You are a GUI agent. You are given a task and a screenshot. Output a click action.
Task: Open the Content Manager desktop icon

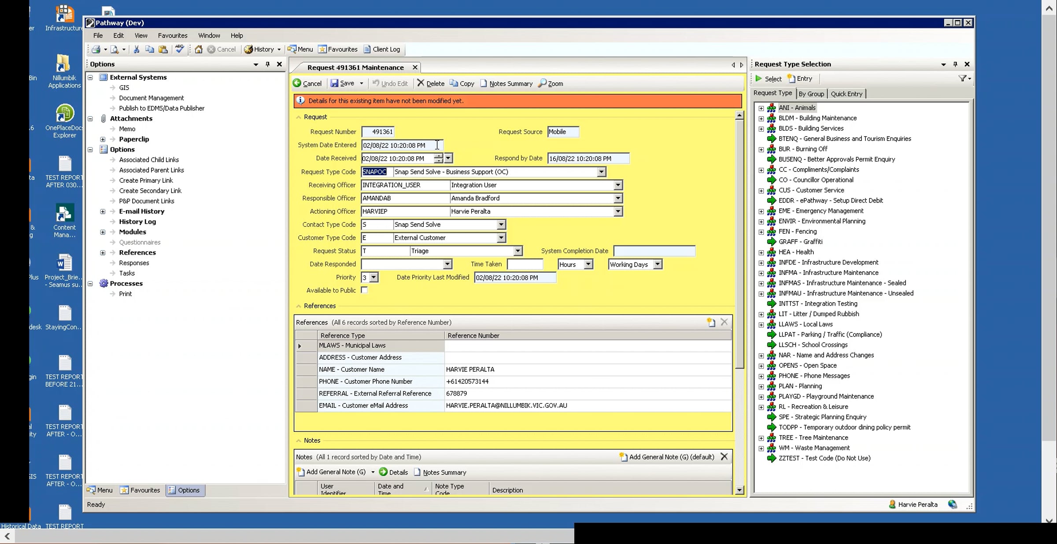pos(64,221)
